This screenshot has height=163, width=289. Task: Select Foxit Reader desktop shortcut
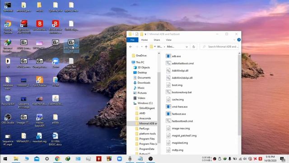pyautogui.click(x=40, y=81)
